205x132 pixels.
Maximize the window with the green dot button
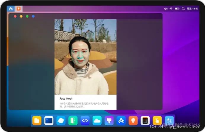27,16
